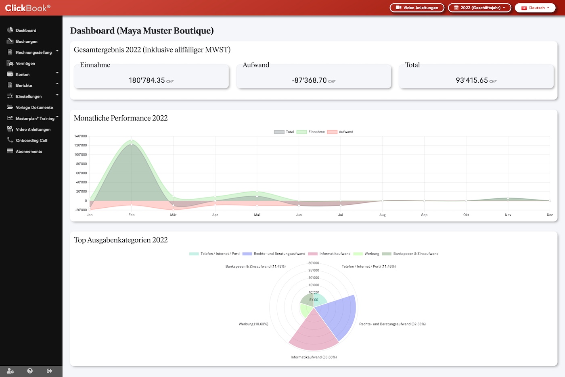This screenshot has width=565, height=377.
Task: Click the Video Anleitungen header button
Action: click(x=417, y=8)
